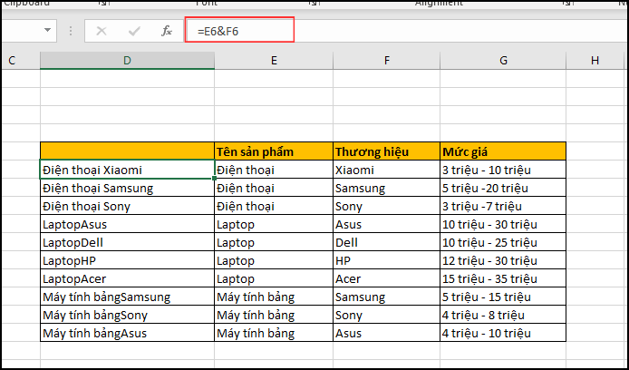Click the '15 triệu - 35 triệu' price cell
The width and height of the screenshot is (629, 370).
click(x=503, y=278)
